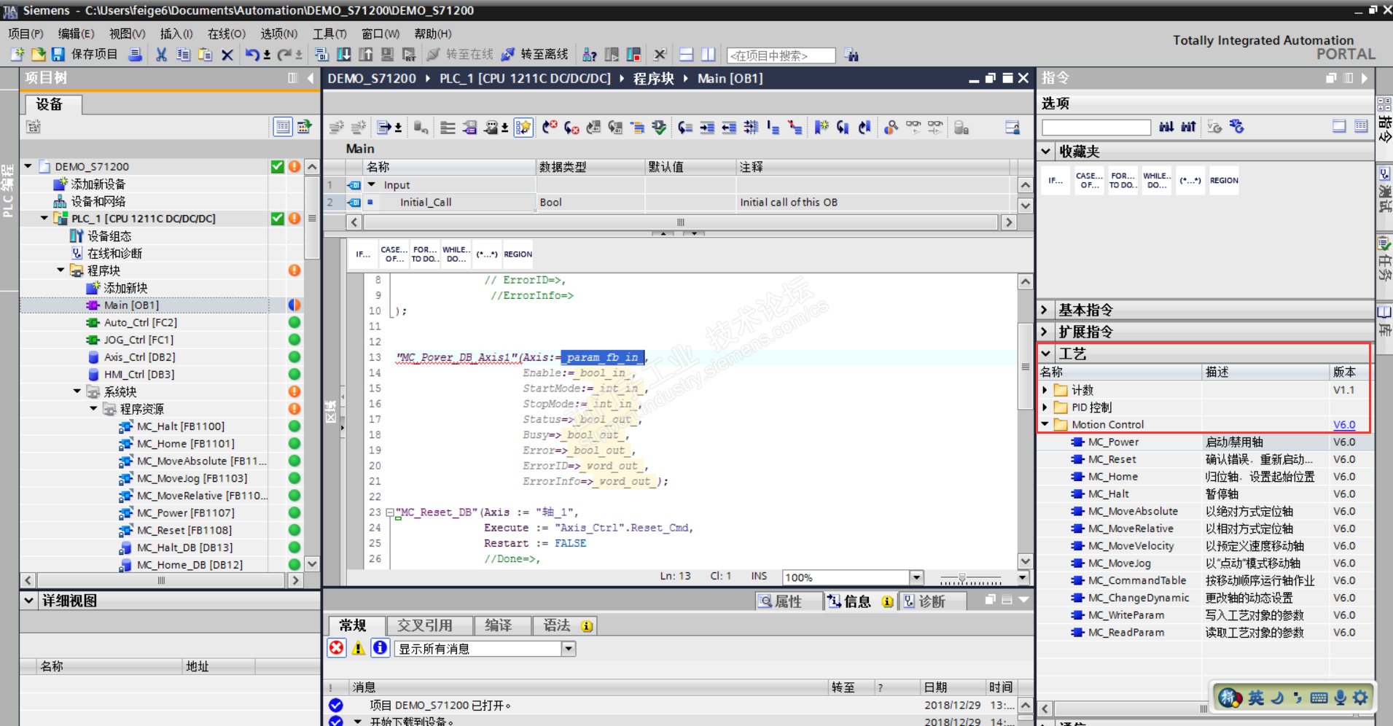This screenshot has height=726, width=1393.
Task: Collapse the Motion Control folder
Action: click(x=1045, y=424)
